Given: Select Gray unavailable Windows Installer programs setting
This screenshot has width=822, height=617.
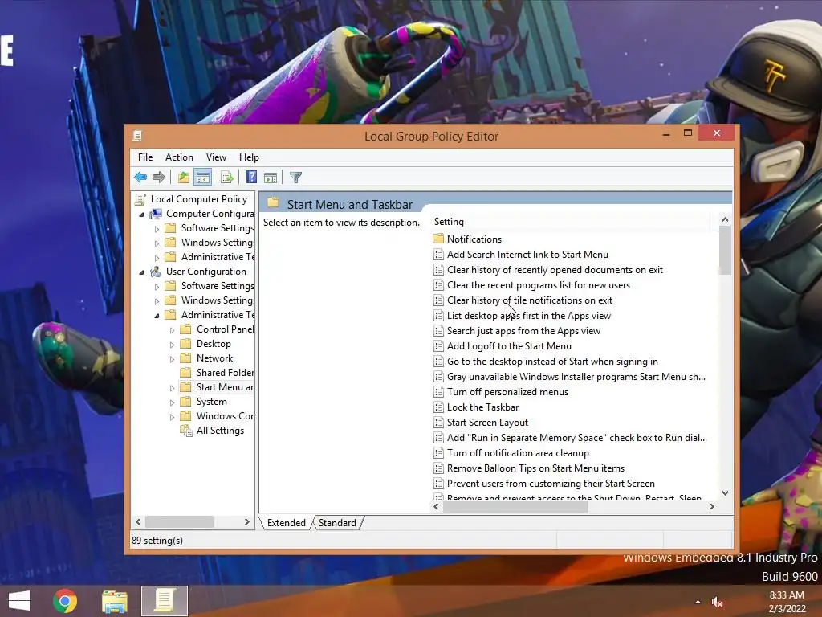Looking at the screenshot, I should tap(570, 376).
